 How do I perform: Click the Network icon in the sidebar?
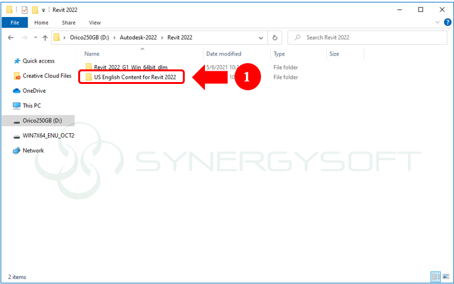[x=17, y=151]
